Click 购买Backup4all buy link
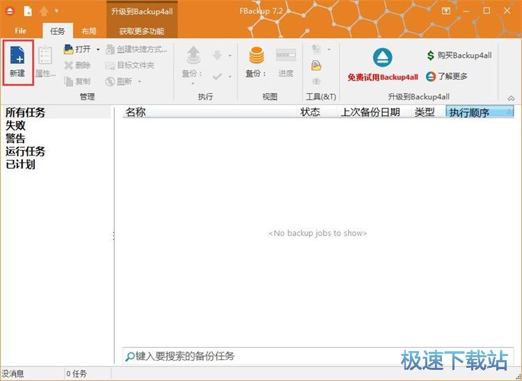Viewport: 522px width, 381px height. pyautogui.click(x=459, y=56)
